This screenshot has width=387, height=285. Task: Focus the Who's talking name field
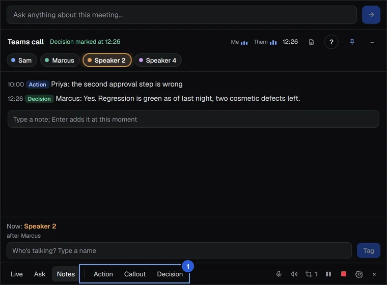[x=179, y=250]
